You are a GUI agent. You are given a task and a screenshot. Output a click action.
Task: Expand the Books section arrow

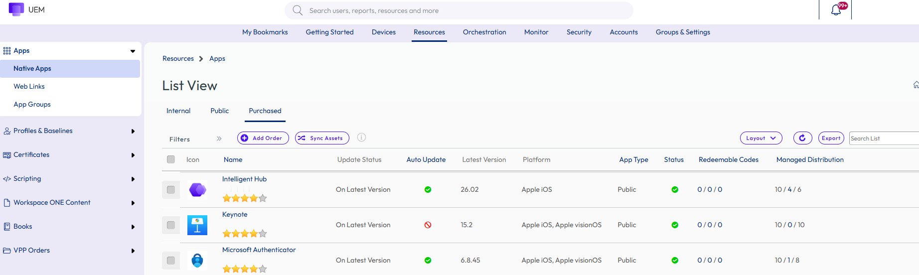point(133,227)
